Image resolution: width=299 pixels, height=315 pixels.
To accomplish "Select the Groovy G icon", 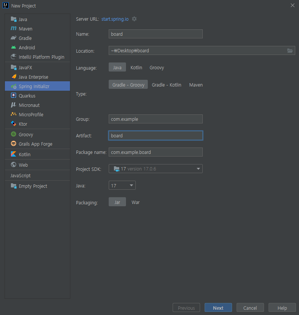I will point(14,134).
